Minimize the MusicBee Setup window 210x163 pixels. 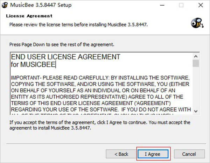(x=162, y=5)
